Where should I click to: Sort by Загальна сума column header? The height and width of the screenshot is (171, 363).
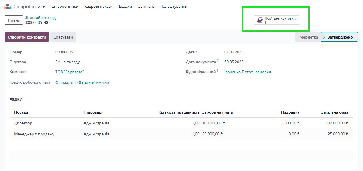click(x=334, y=112)
